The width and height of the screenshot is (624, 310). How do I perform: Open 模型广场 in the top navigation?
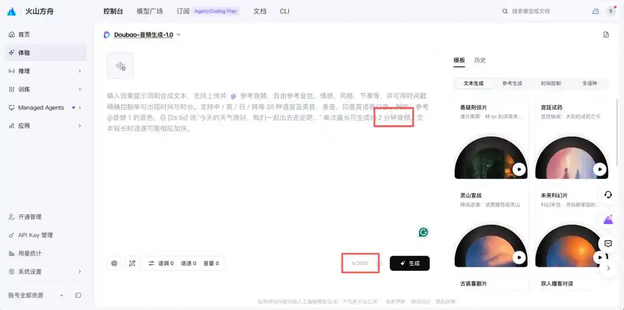pyautogui.click(x=150, y=12)
